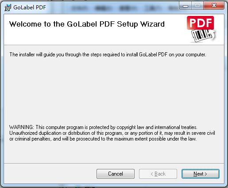Click the empty gray dialog body
228x188 pixels.
coord(114,90)
